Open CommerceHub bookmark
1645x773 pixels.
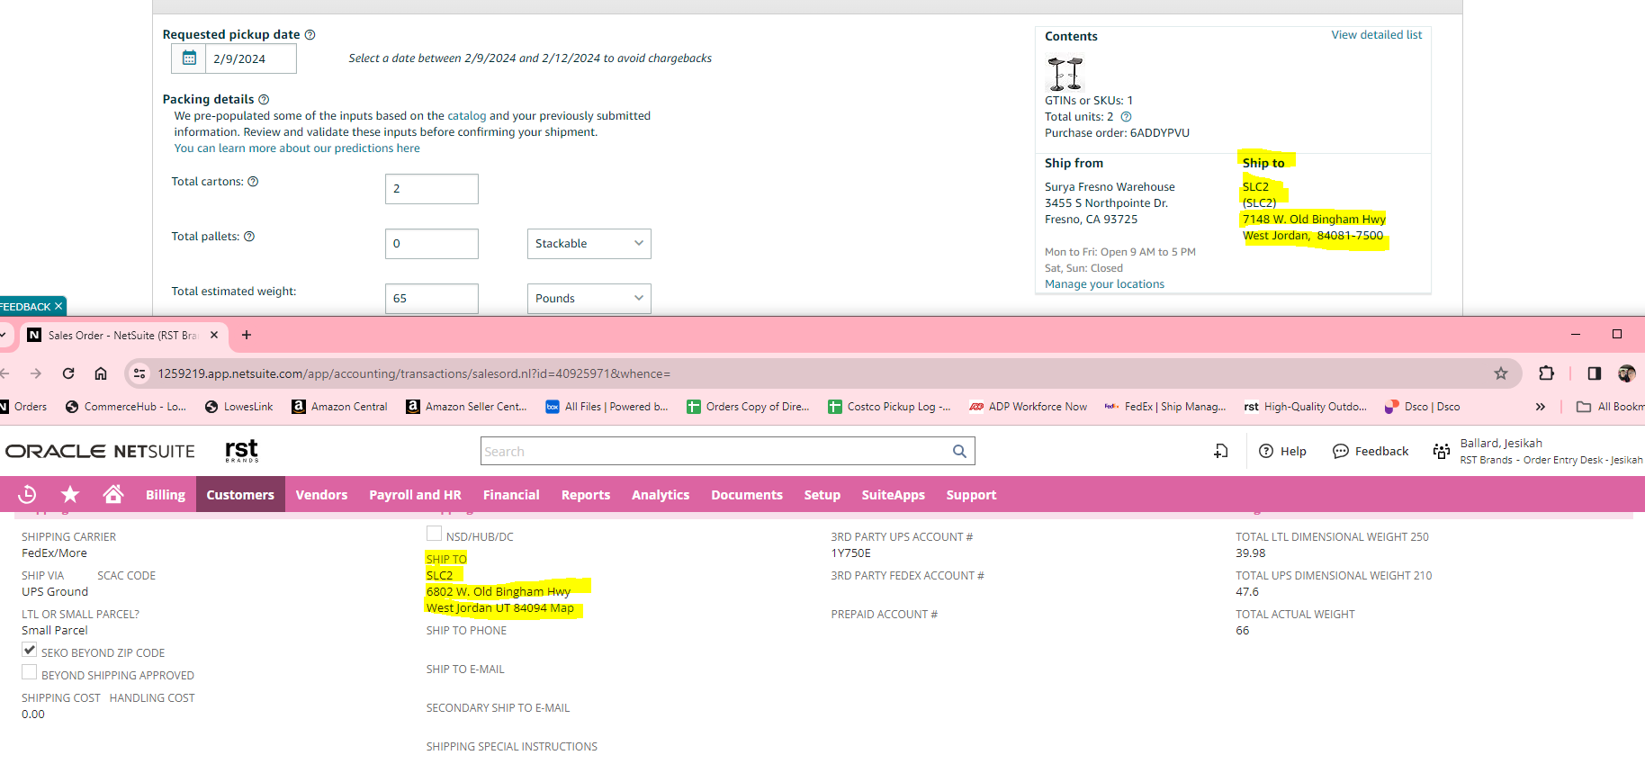tap(126, 407)
